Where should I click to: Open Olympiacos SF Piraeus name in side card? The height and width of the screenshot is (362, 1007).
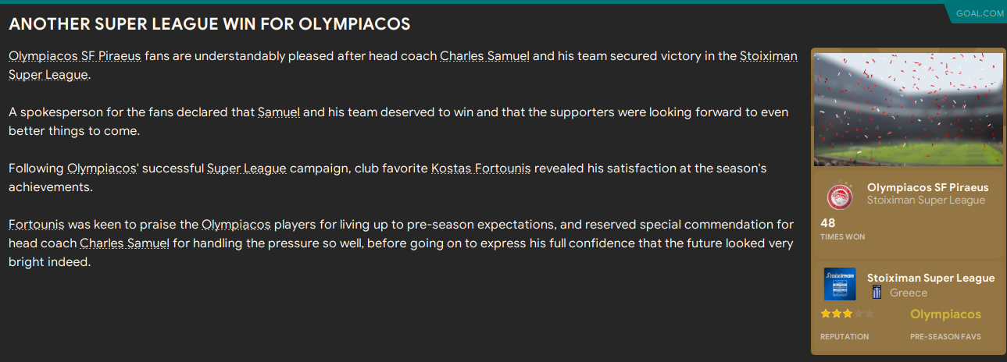tap(927, 187)
